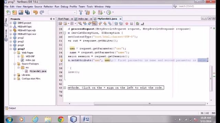Screen dimensions: 220x123
Task: Expand the Libraries node
Action: pyautogui.click(x=14, y=75)
